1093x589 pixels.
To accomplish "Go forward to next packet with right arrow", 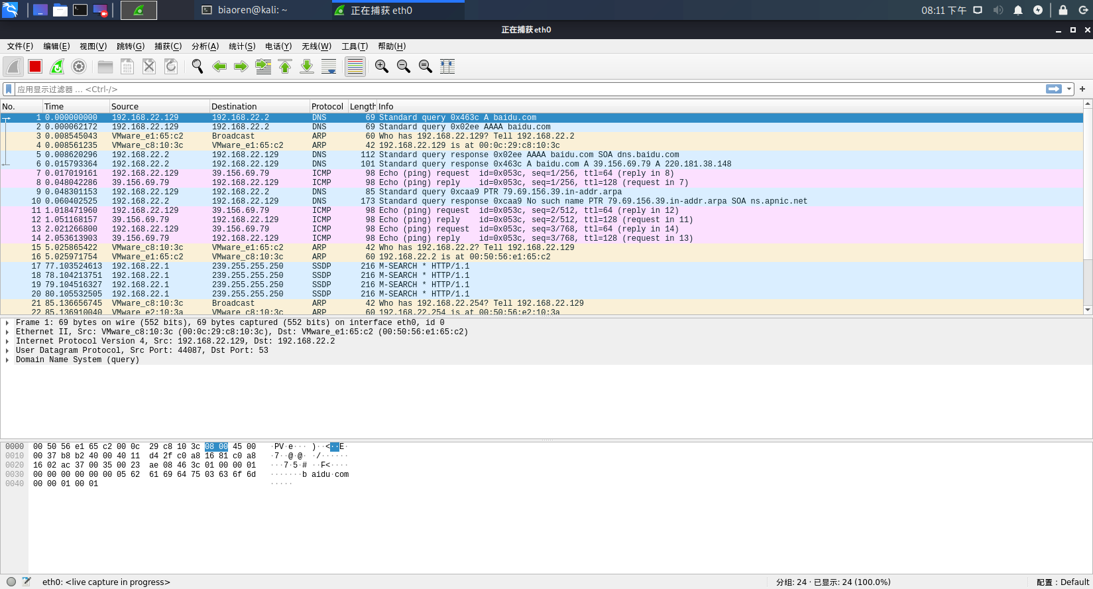I will click(x=241, y=66).
